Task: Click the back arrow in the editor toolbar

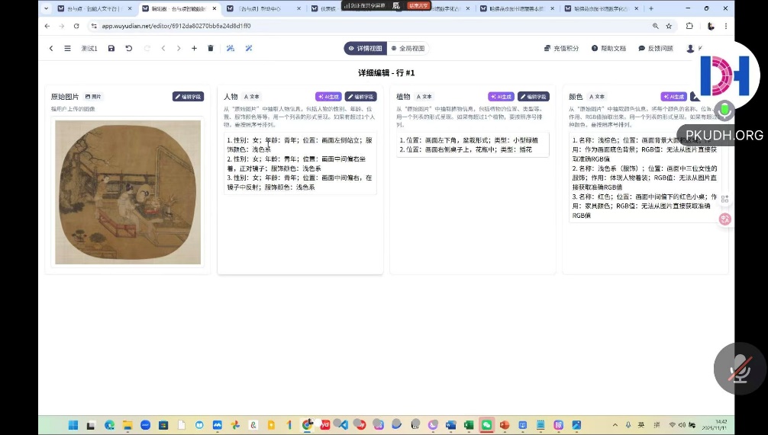Action: pos(51,48)
